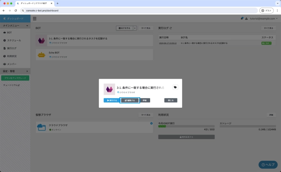The height and width of the screenshot is (172, 281).
Task: Go to 実行ログ in the sidebar
Action: pos(12,48)
